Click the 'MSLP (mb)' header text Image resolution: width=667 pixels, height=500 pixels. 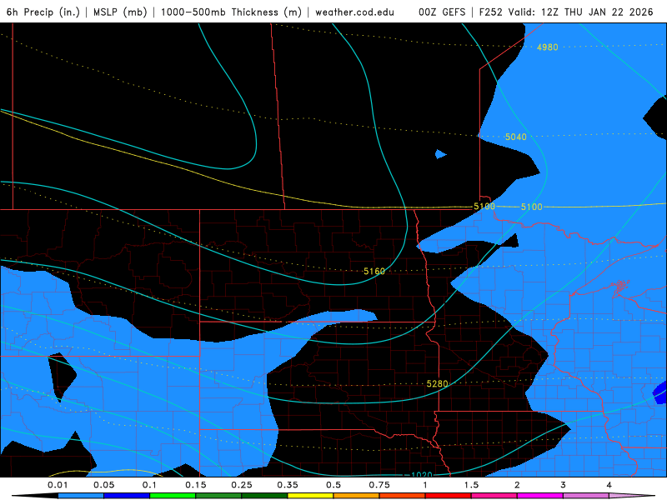(120, 12)
